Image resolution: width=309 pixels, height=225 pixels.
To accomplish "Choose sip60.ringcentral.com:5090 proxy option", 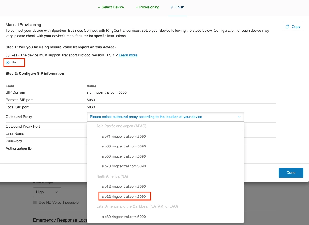I will click(124, 146).
